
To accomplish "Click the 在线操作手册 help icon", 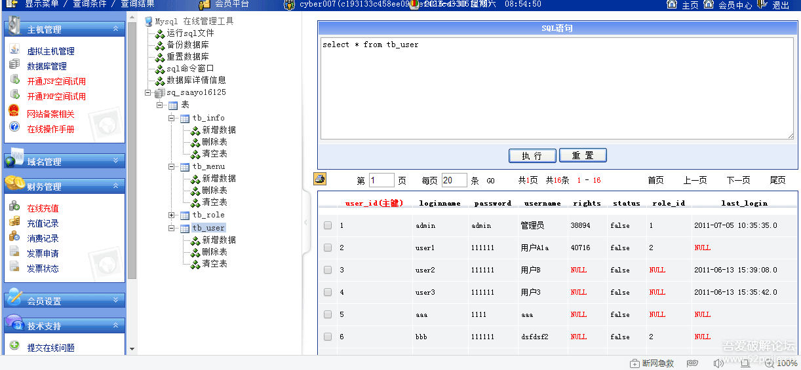I will click(x=14, y=126).
